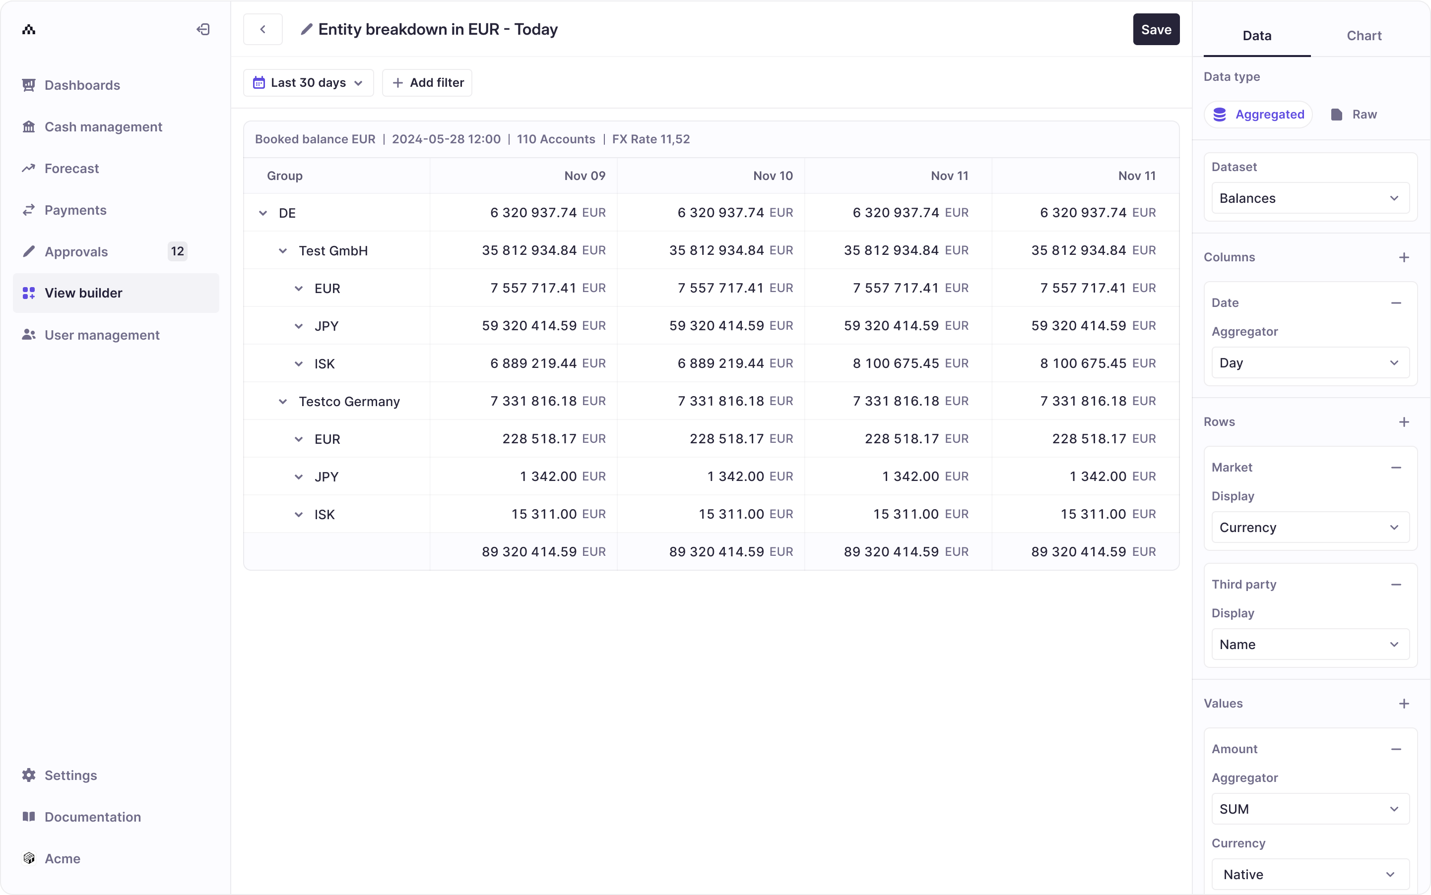Screen dimensions: 1431x895
Task: Click the Save button
Action: pos(1156,30)
